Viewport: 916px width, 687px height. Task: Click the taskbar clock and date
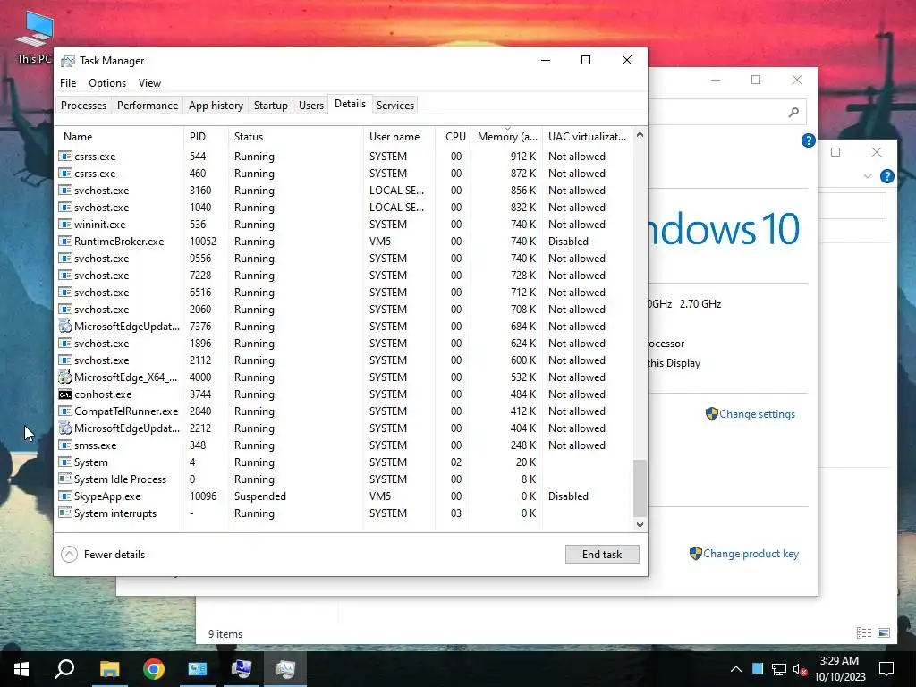pyautogui.click(x=839, y=669)
